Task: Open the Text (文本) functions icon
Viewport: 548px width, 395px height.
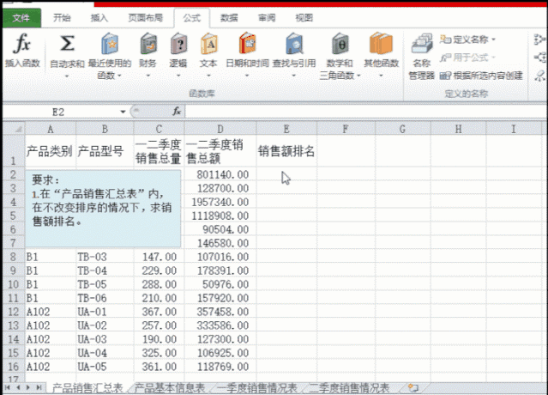Action: 208,44
